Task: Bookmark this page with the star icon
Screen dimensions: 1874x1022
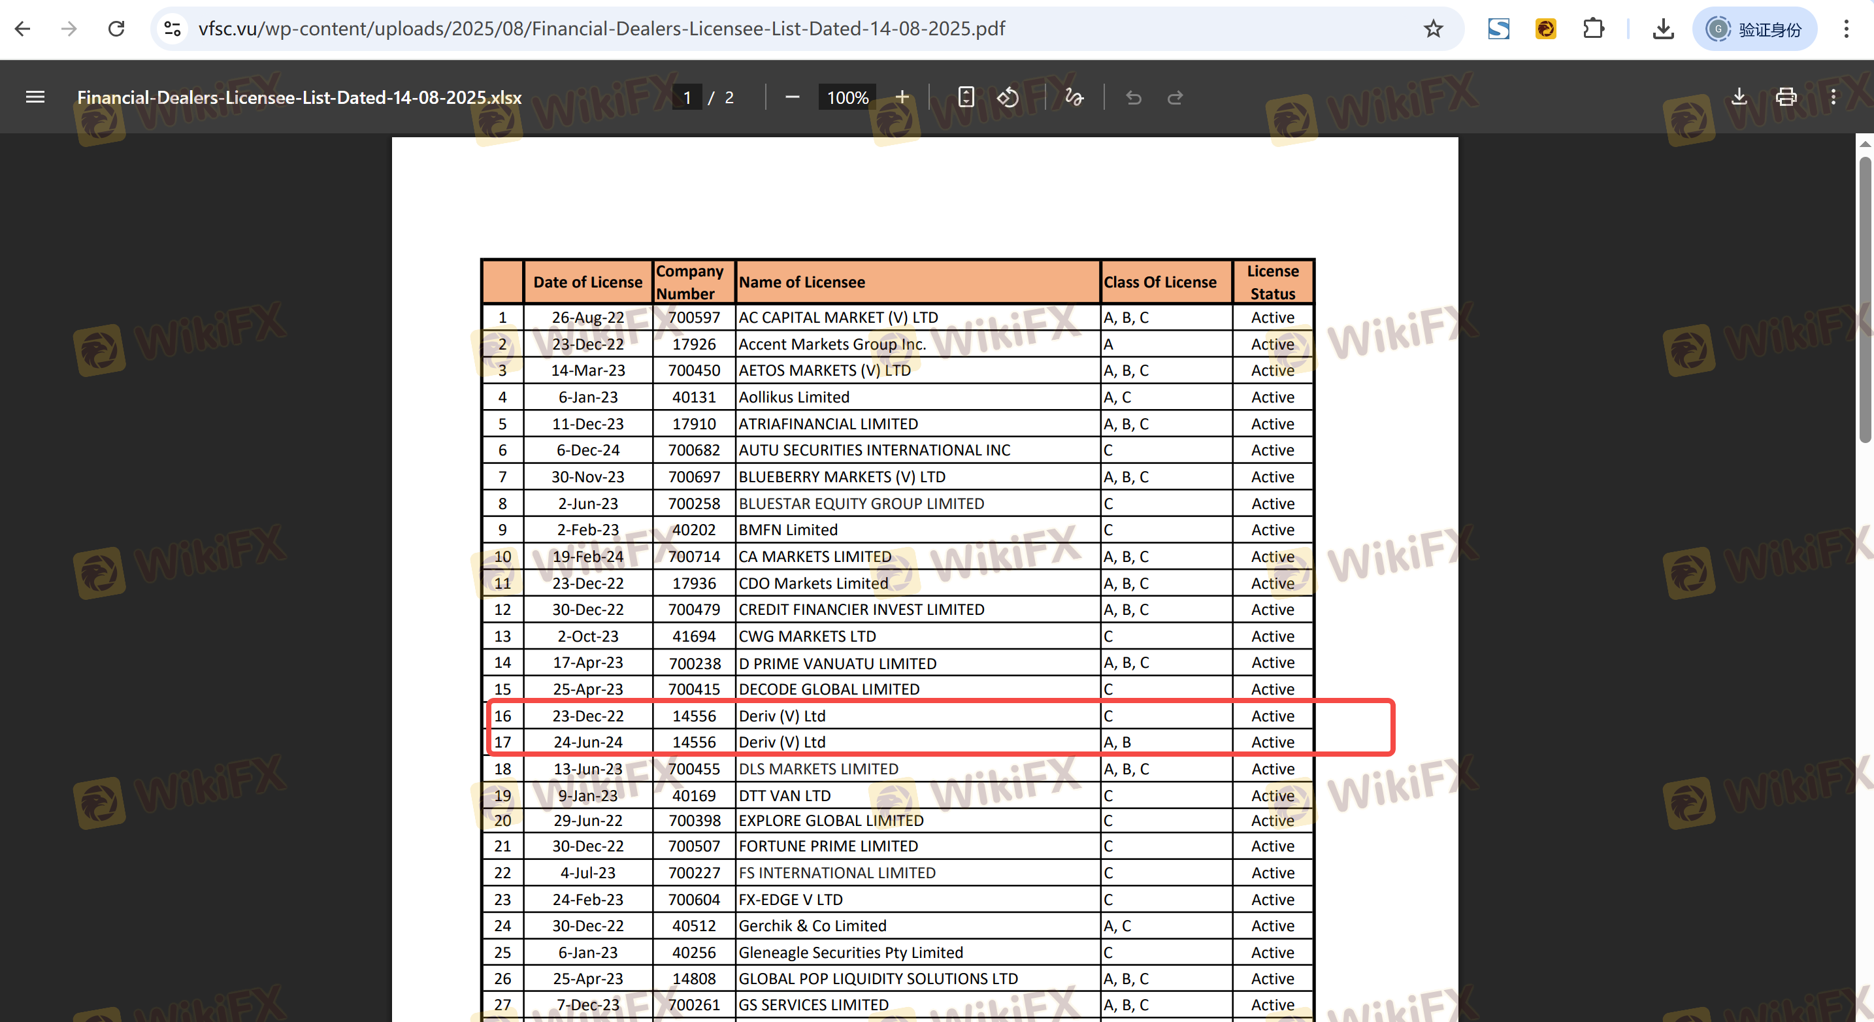Action: coord(1433,29)
